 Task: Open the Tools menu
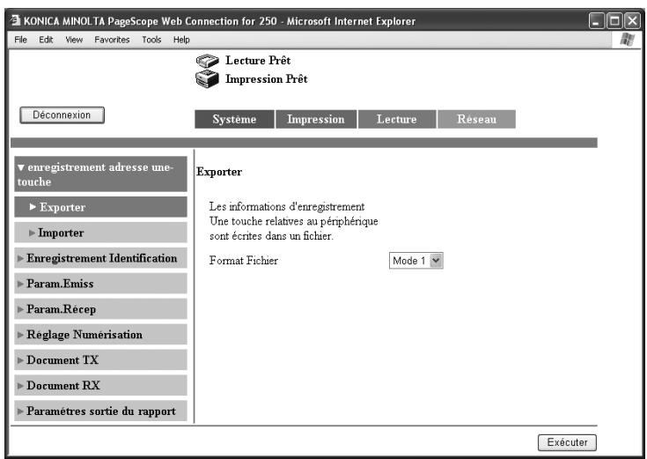(x=151, y=40)
